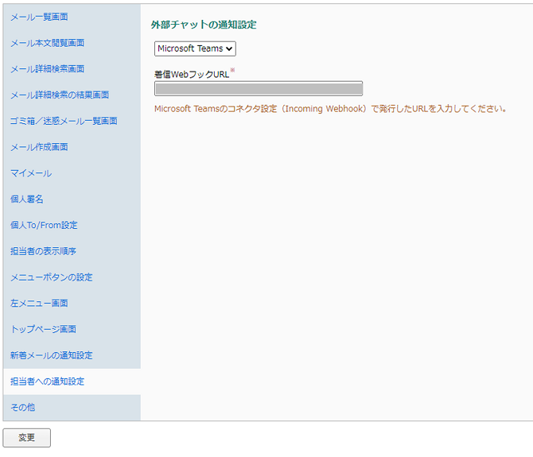The height and width of the screenshot is (457, 533).
Task: Click the 着信WebフックURL input field
Action: (258, 89)
